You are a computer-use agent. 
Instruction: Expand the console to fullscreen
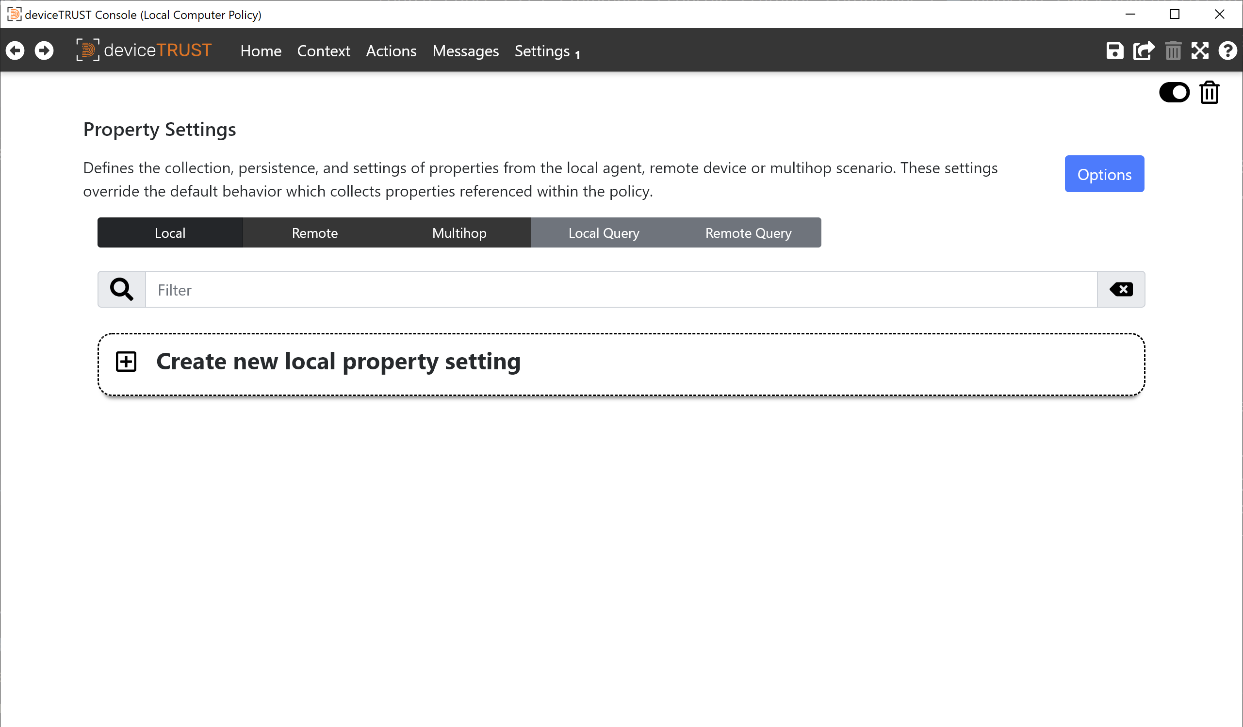click(x=1201, y=50)
